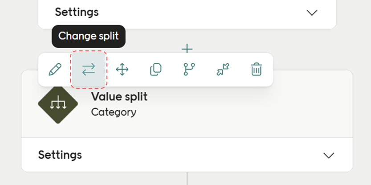Delete the step with trash icon
The height and width of the screenshot is (185, 371).
pyautogui.click(x=256, y=70)
